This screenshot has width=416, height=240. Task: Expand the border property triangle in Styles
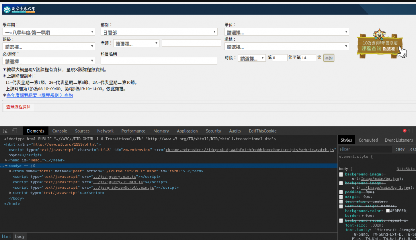pos(363,216)
